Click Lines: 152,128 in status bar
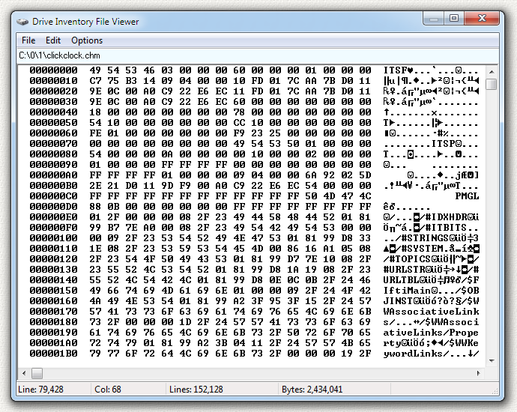 pos(196,390)
